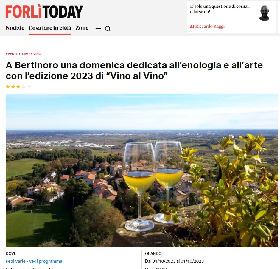Click the ForlìToday logo
The width and height of the screenshot is (280, 269).
tap(44, 11)
